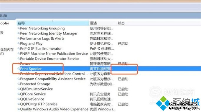Select Problem Reports and Solutions Control service
The image size is (201, 112).
click(54, 74)
